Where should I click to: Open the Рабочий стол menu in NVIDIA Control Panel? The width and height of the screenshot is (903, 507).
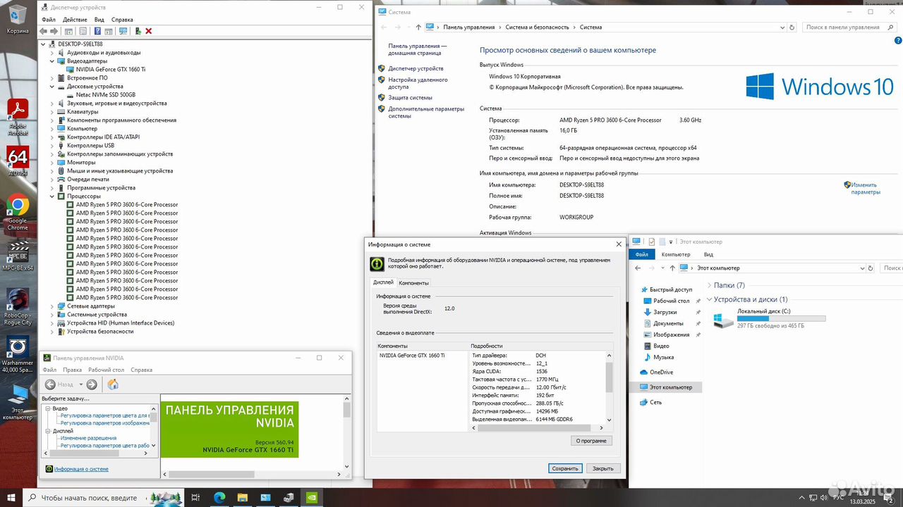pyautogui.click(x=107, y=370)
